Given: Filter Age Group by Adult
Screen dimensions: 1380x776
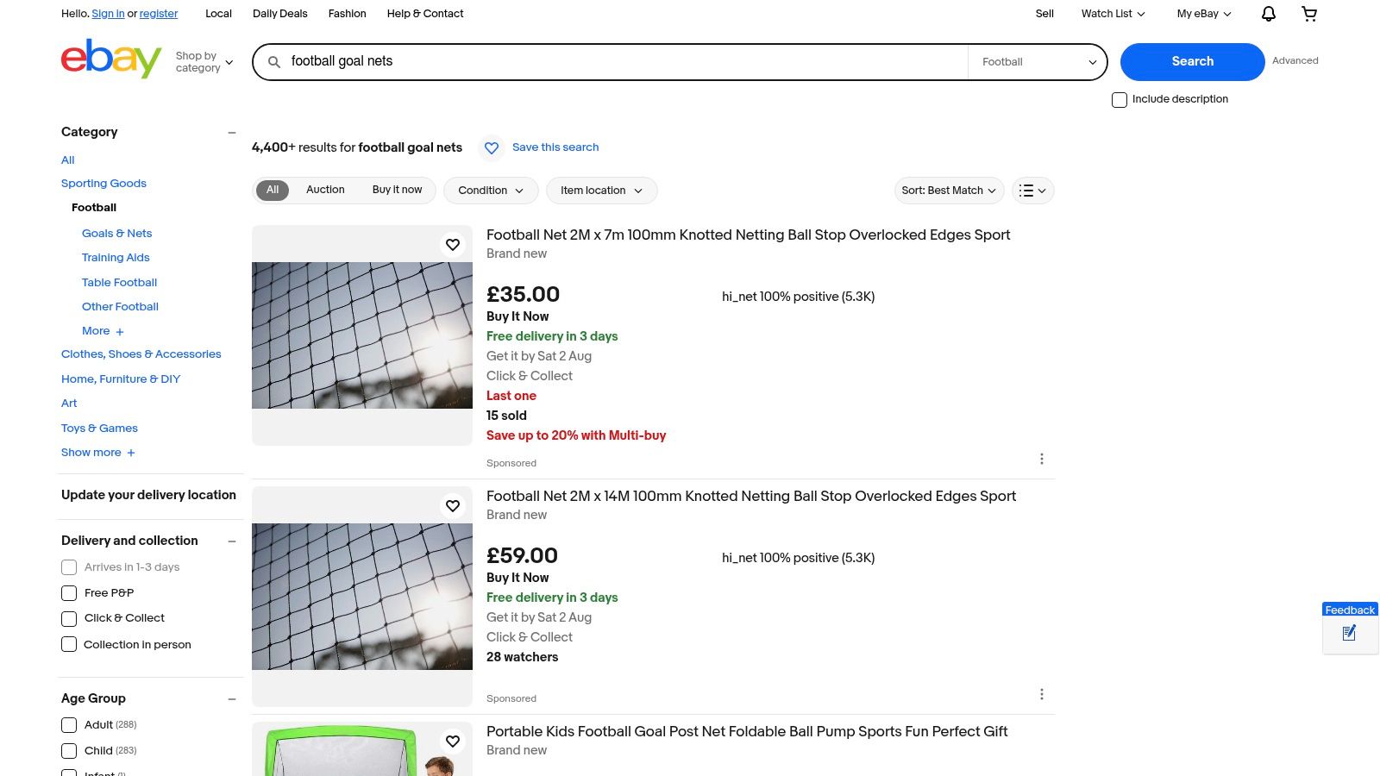Looking at the screenshot, I should [69, 725].
